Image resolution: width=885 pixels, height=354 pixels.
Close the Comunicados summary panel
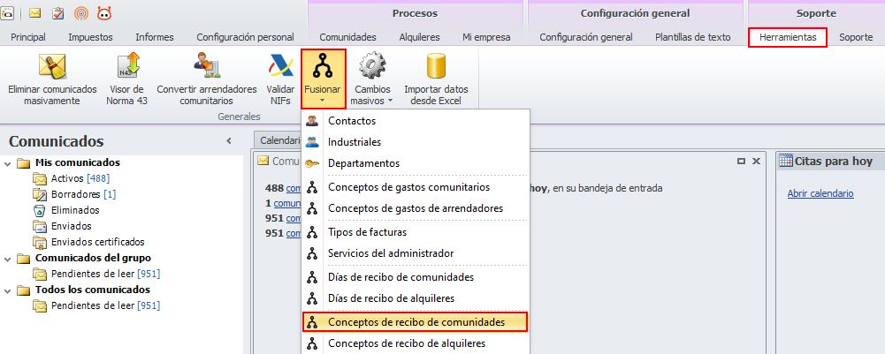point(756,162)
